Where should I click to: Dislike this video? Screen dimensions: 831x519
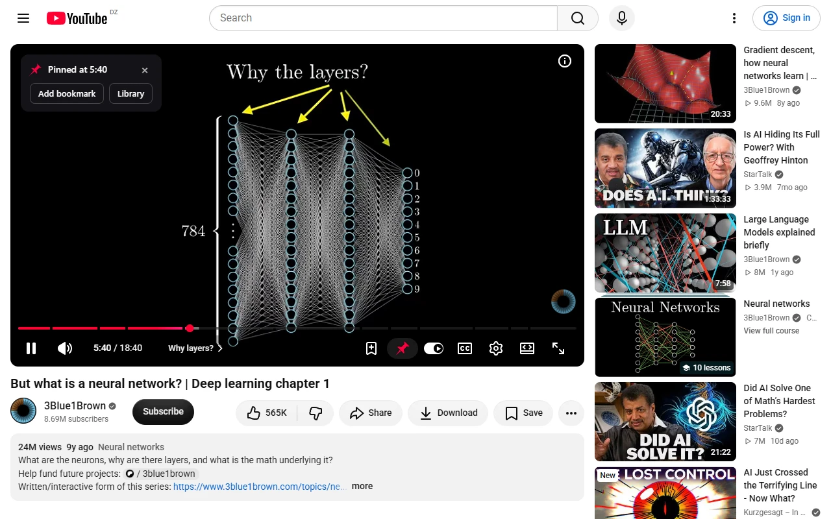[316, 413]
